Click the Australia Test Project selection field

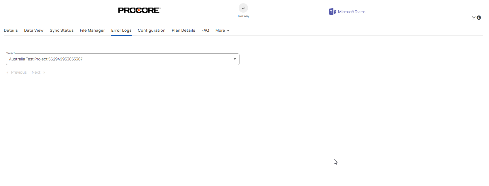pyautogui.click(x=123, y=59)
